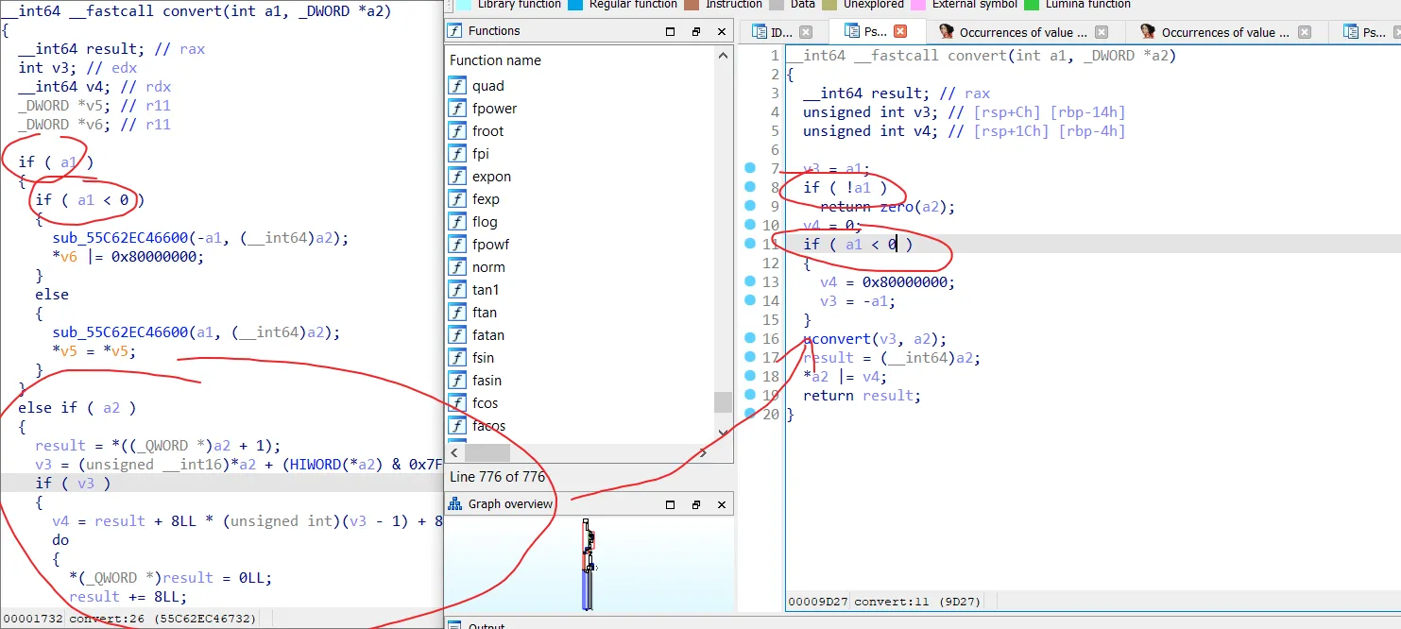Float the Functions panel window
This screenshot has height=629, width=1401.
tap(695, 31)
